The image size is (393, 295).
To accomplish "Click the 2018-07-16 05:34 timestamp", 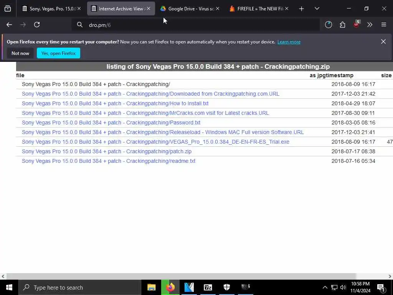I will tap(353, 161).
